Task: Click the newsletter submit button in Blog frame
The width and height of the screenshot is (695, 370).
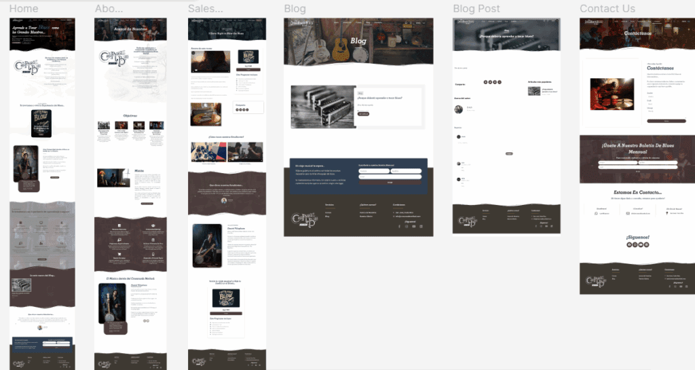Action: tap(390, 182)
